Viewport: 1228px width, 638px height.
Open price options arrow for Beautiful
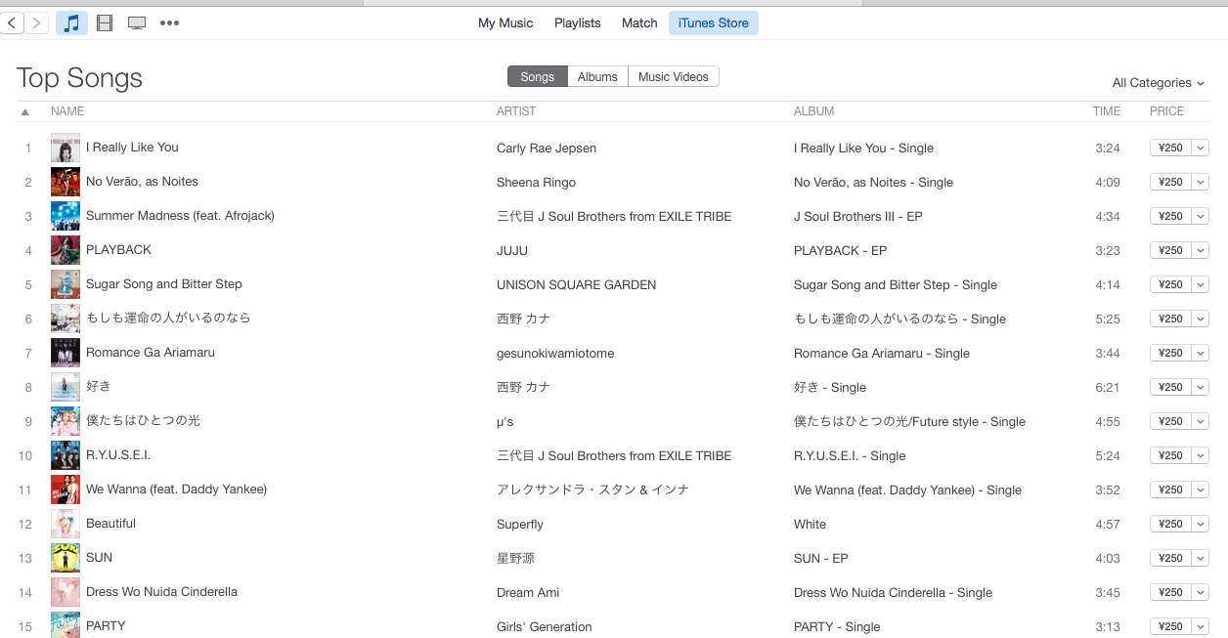(x=1200, y=524)
